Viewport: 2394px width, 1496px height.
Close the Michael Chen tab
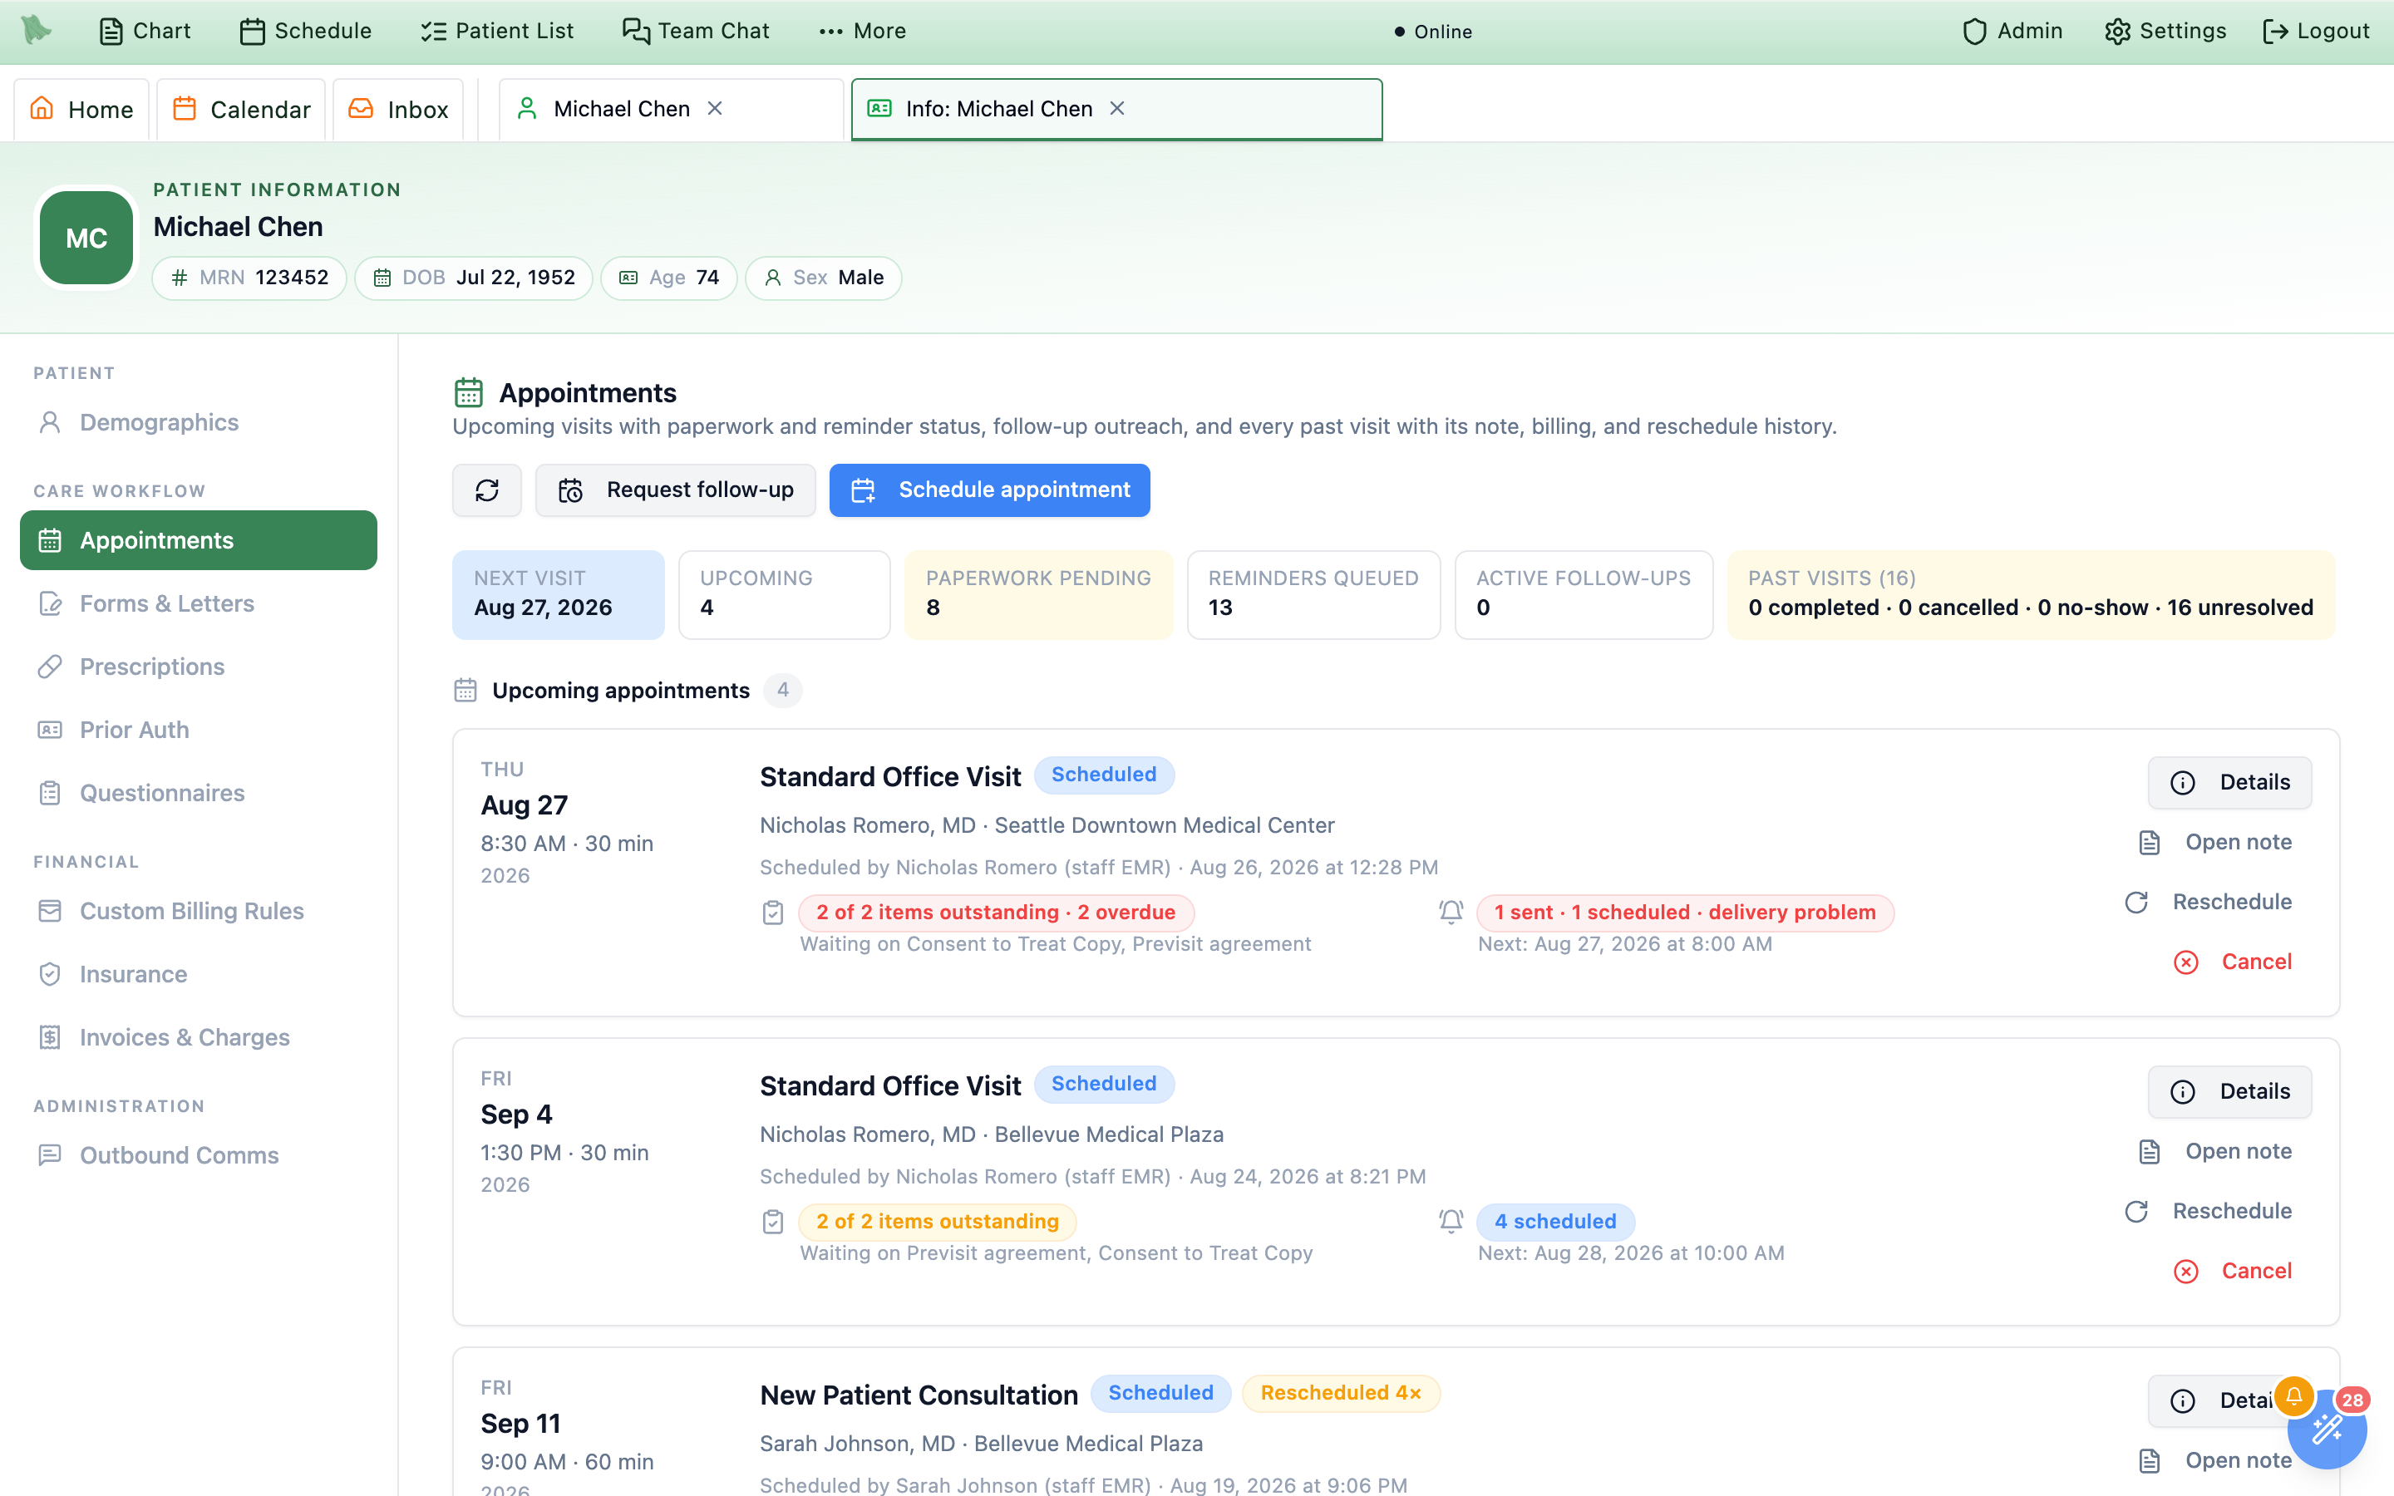coord(715,108)
